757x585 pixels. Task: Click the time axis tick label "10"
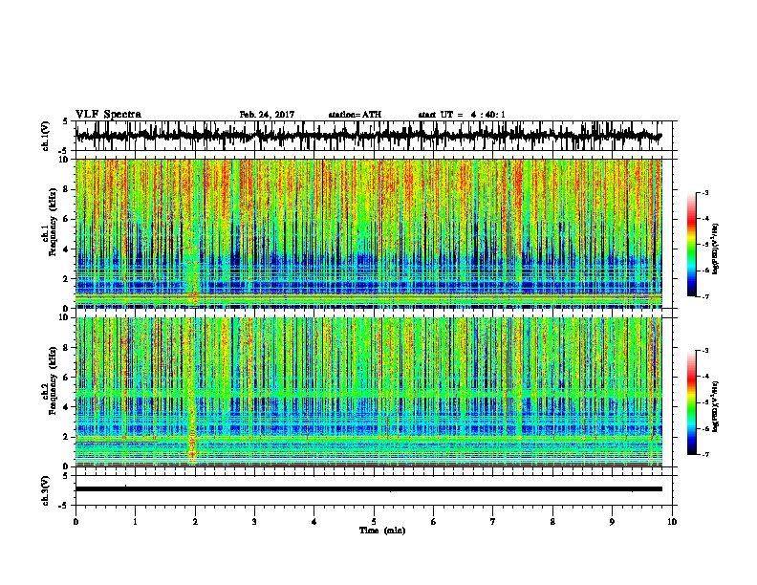[672, 522]
